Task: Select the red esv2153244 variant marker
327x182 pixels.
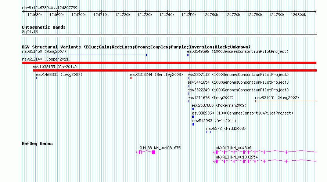Action: point(132,78)
